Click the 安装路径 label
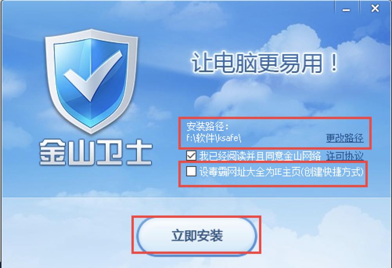 coord(207,127)
